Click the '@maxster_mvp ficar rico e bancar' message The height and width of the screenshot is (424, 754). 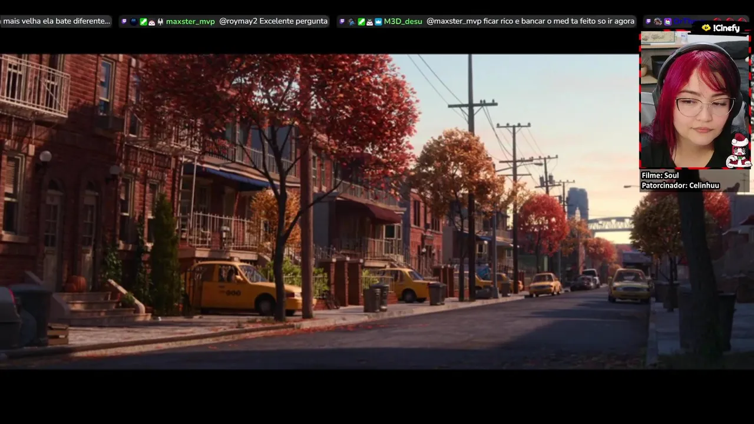coord(530,21)
